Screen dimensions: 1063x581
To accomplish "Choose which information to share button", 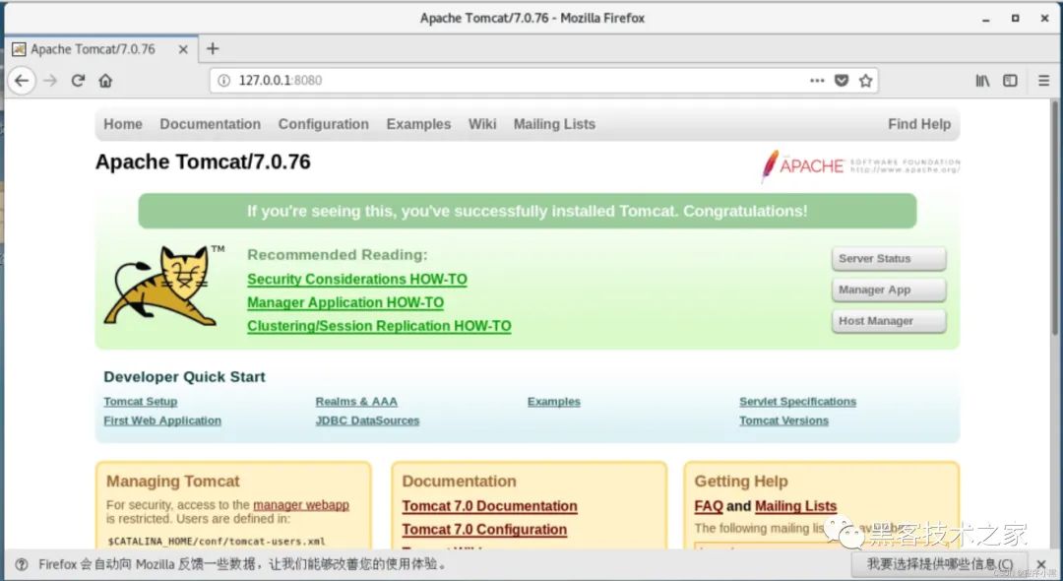I will click(940, 564).
